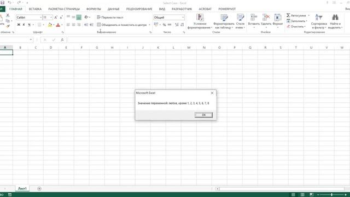Align text to the middle vertically
Image resolution: width=350 pixels, height=197 pixels.
click(73, 17)
